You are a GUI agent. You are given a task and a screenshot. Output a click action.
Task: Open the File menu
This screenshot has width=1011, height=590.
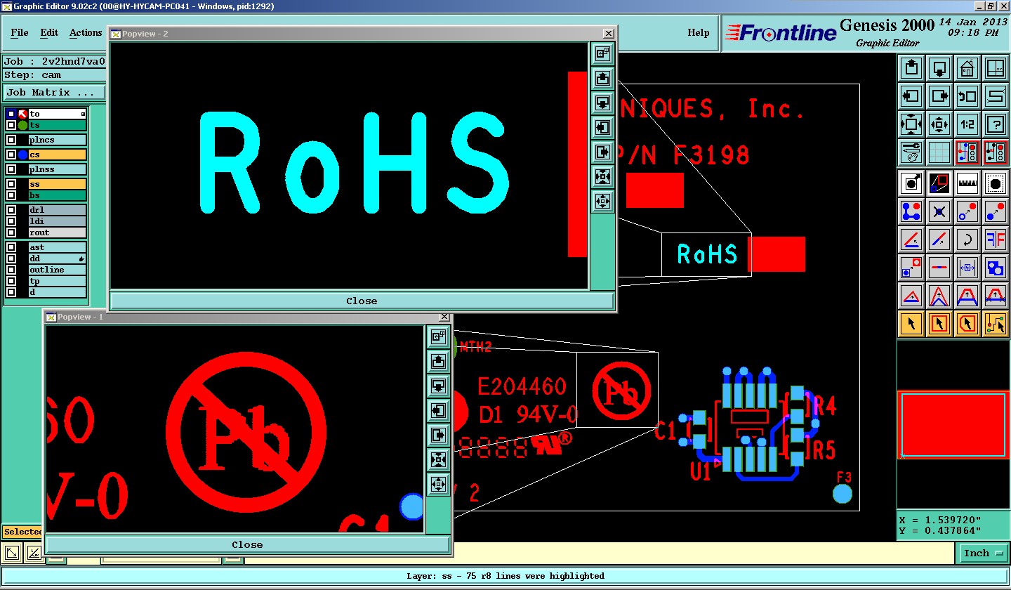[x=20, y=32]
